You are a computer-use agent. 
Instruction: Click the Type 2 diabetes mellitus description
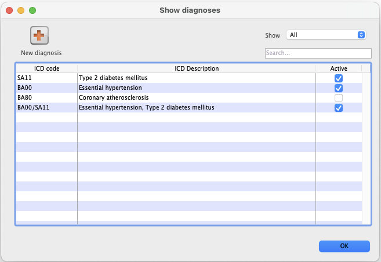[114, 78]
